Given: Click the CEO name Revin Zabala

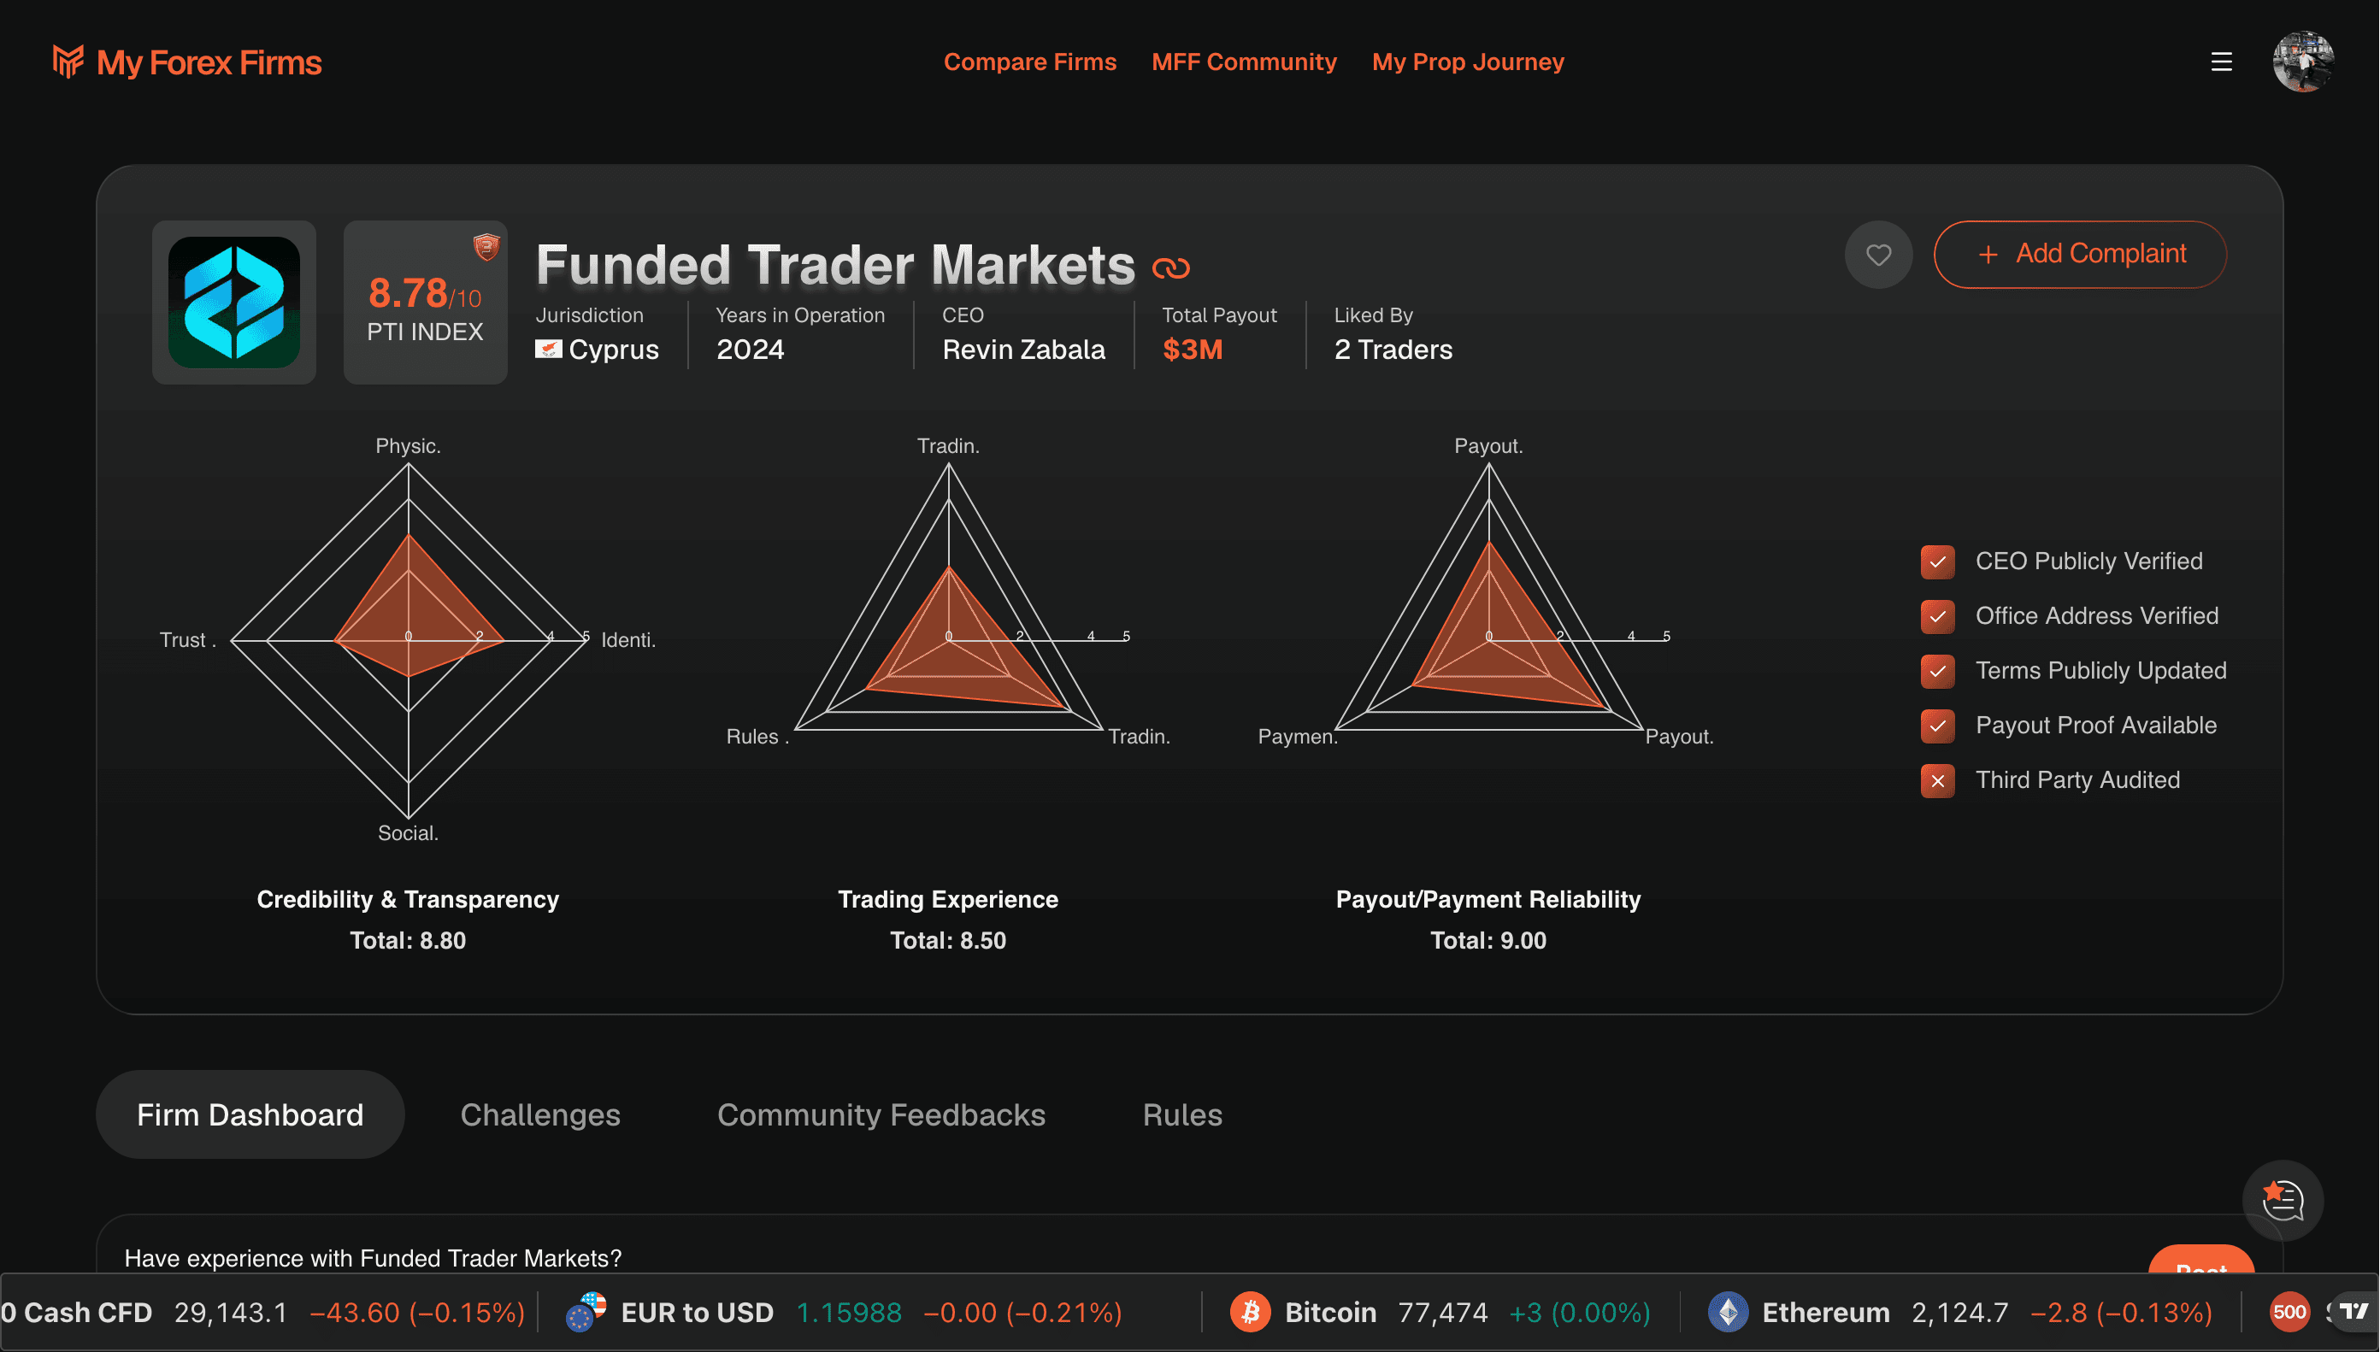Looking at the screenshot, I should 1023,350.
